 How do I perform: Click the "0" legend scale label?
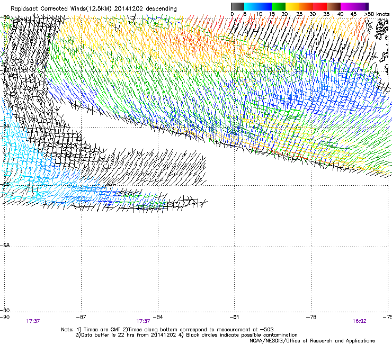click(x=232, y=14)
